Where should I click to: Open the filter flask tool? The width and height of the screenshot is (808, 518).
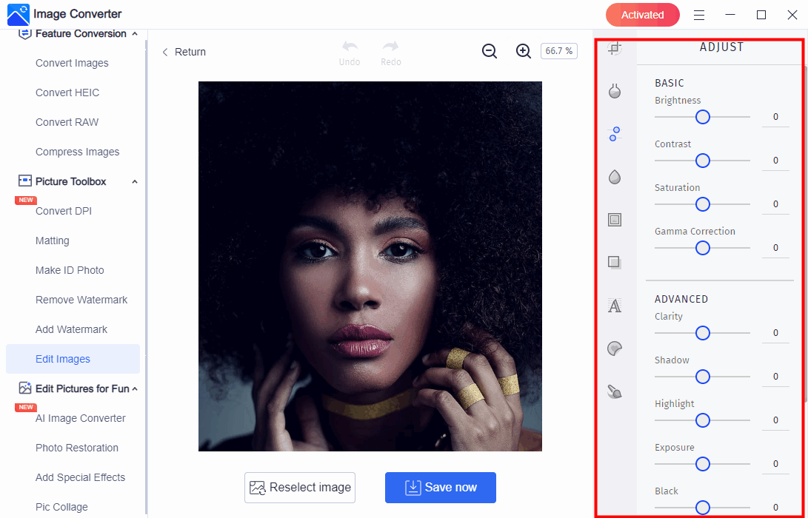[614, 91]
